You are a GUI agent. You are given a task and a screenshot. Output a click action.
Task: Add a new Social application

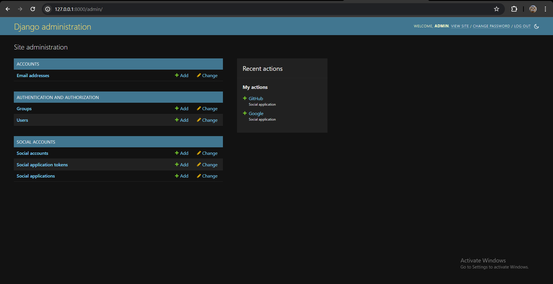[x=181, y=176]
